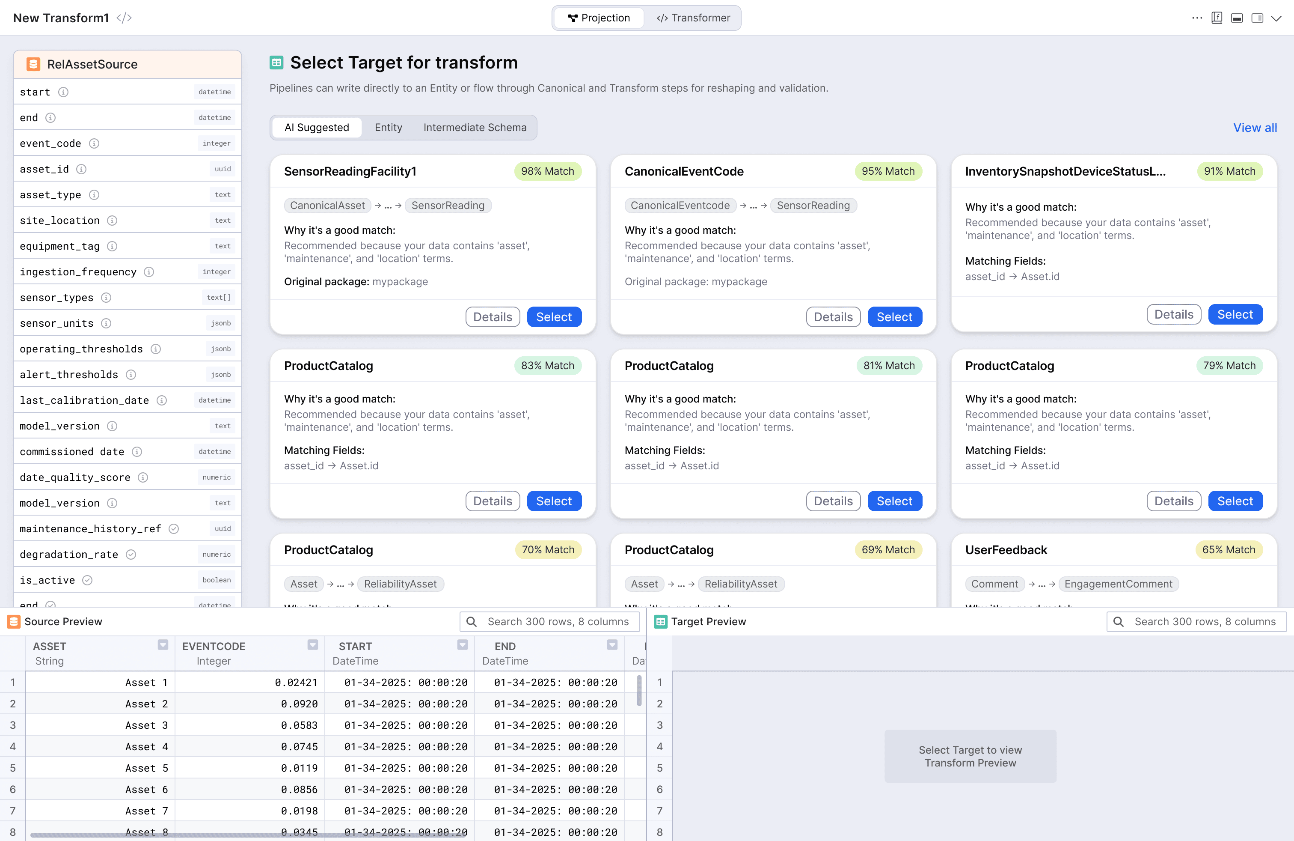Viewport: 1294px width, 841px height.
Task: Switch to the Intermediate Schema tab
Action: pos(475,127)
